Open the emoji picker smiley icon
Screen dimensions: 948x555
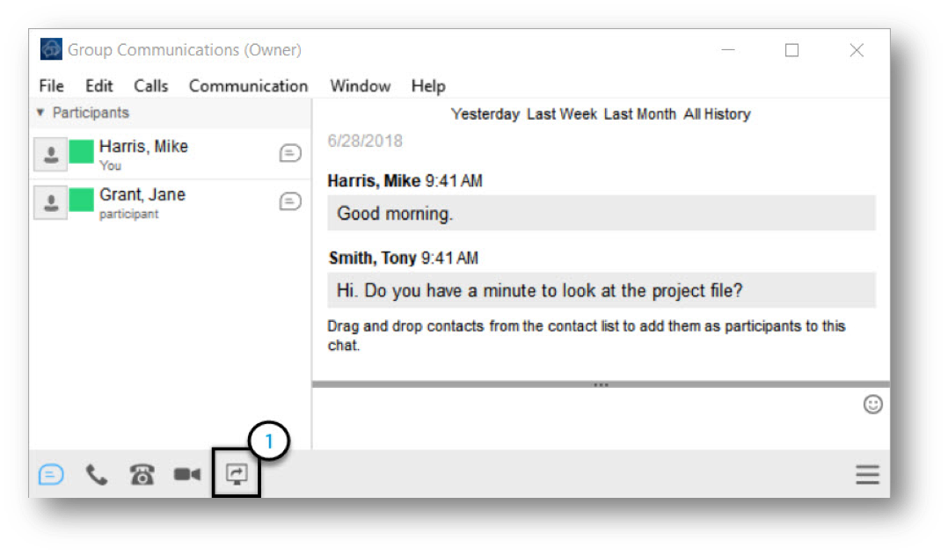[x=872, y=404]
